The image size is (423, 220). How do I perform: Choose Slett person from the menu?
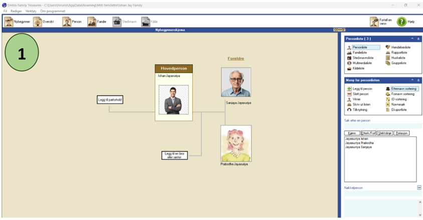pyautogui.click(x=360, y=94)
